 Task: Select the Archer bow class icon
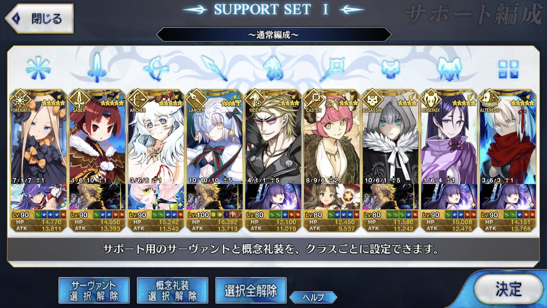155,68
